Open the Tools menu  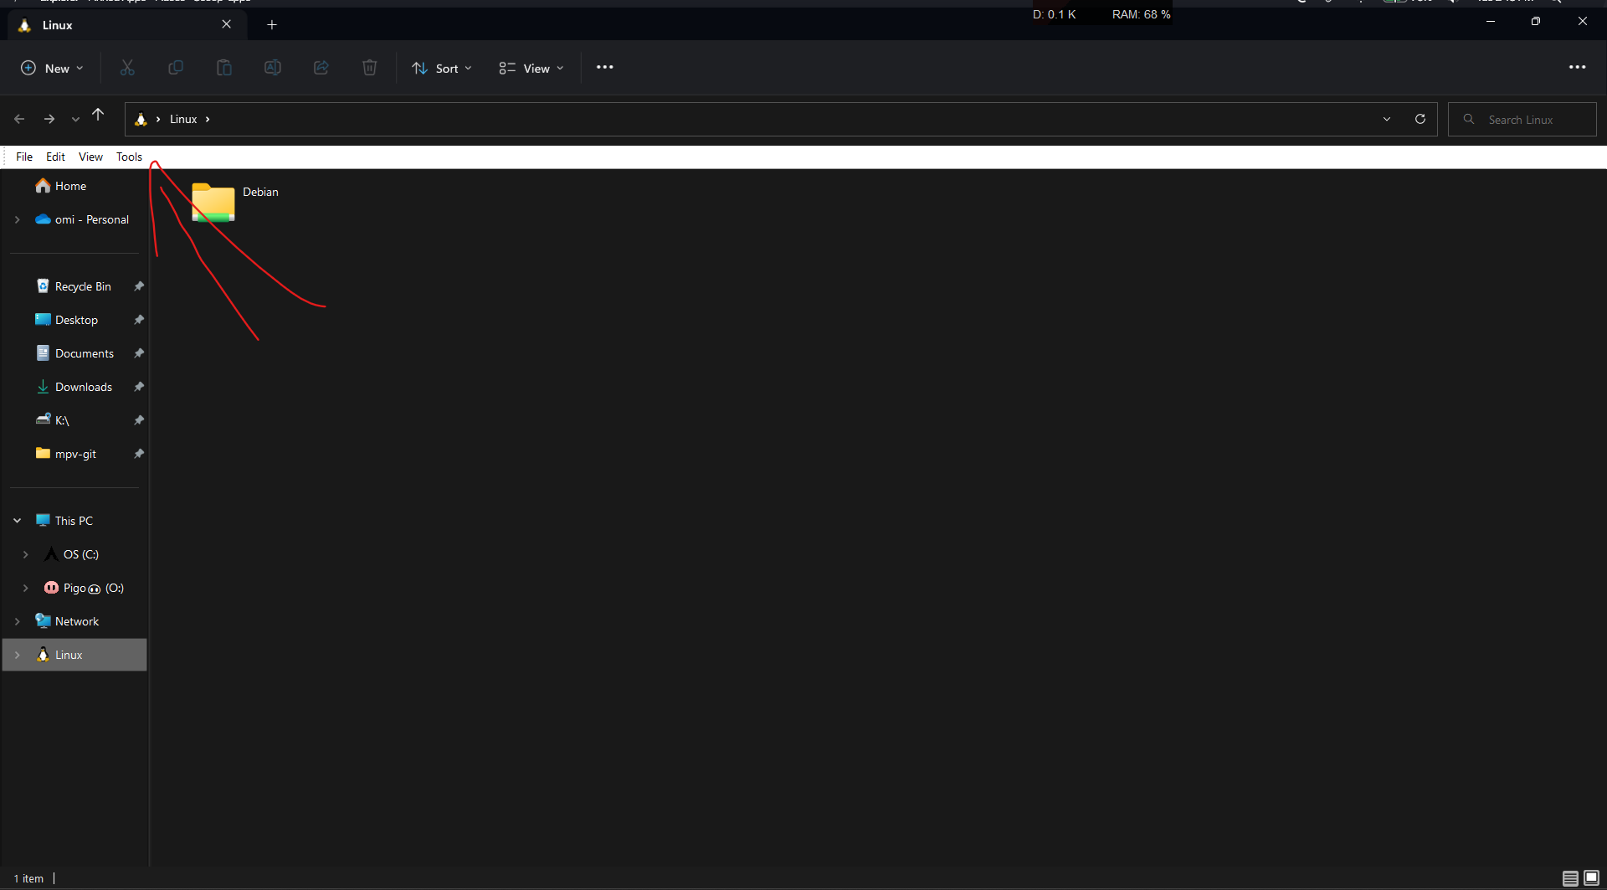click(129, 157)
